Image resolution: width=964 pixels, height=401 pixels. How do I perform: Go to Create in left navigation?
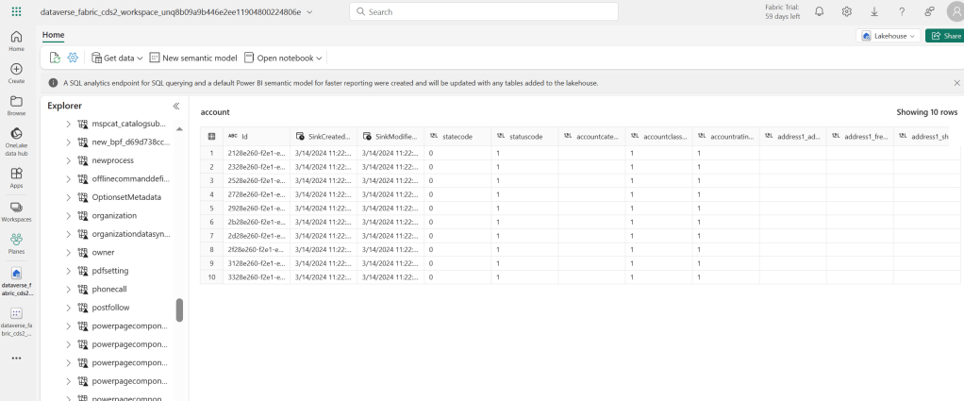tap(16, 74)
